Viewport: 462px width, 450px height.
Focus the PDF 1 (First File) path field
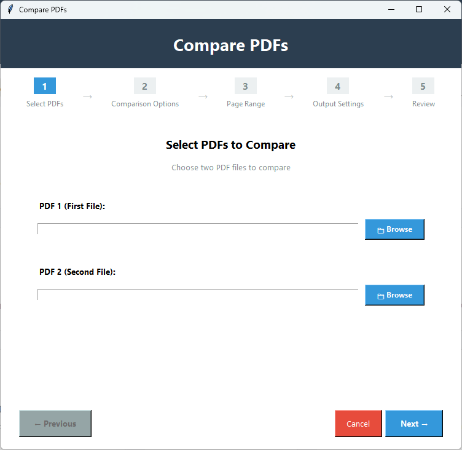(198, 229)
